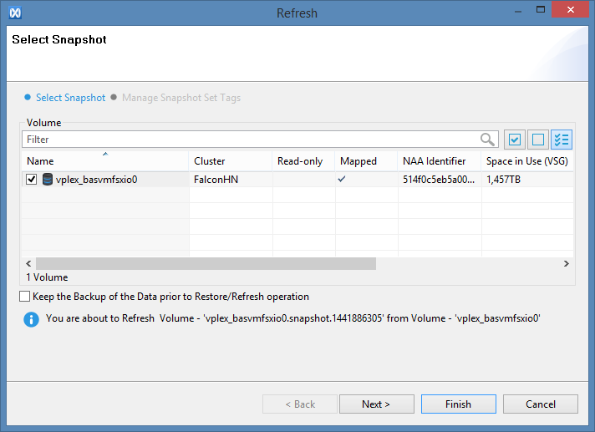Screen dimensions: 595x432
Task: Sort by the Cluster column header
Action: tap(230, 160)
